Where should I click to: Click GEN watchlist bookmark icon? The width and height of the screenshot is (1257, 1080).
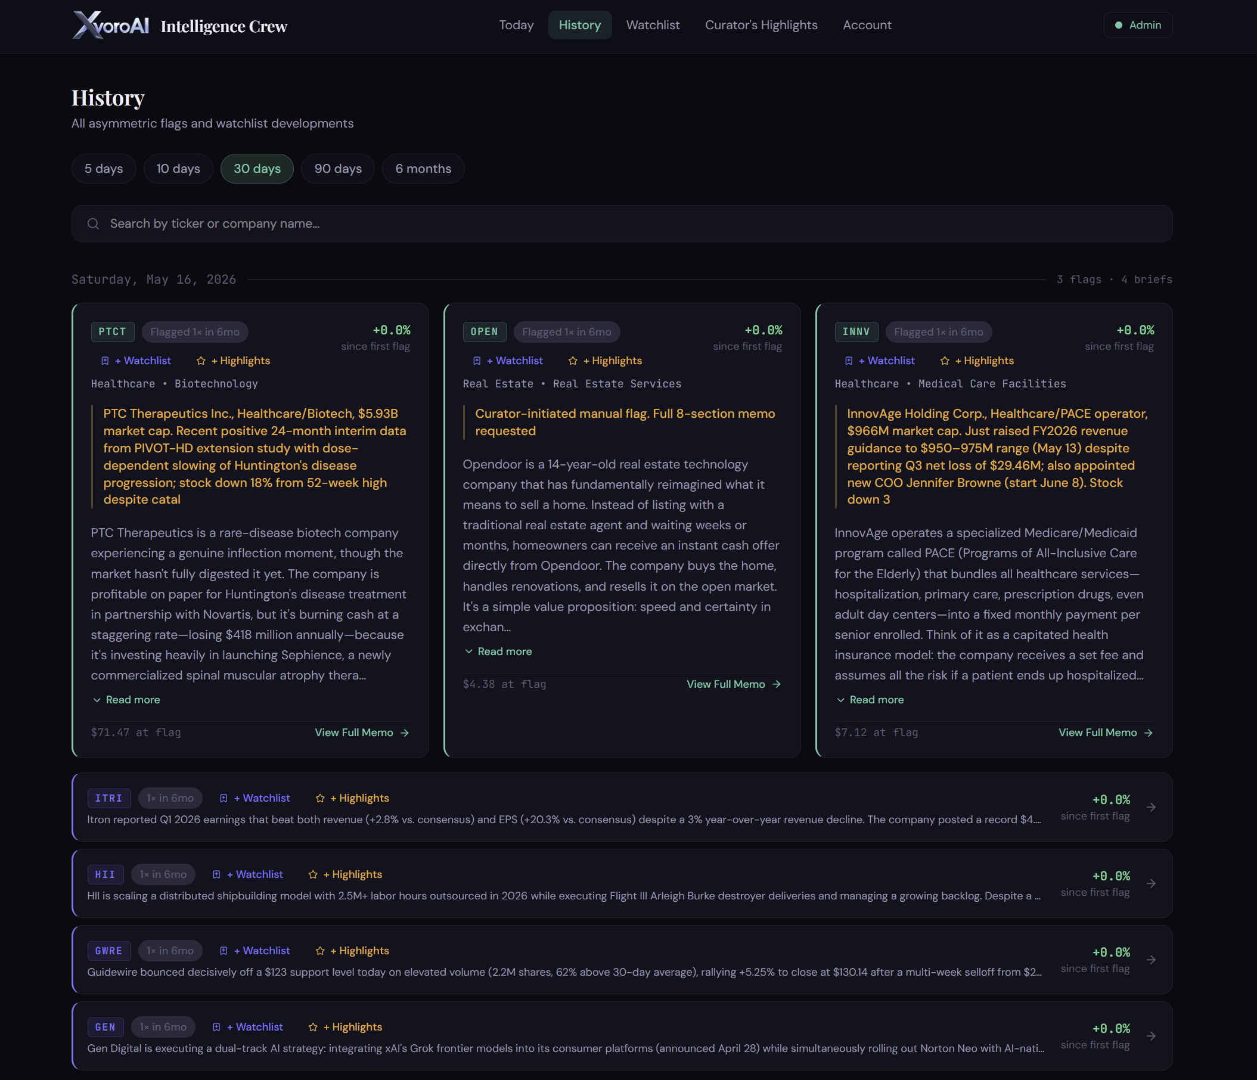pos(216,1027)
